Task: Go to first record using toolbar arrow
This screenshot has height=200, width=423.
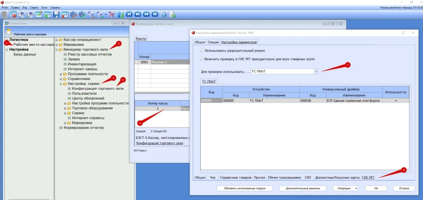Action: coord(129,14)
